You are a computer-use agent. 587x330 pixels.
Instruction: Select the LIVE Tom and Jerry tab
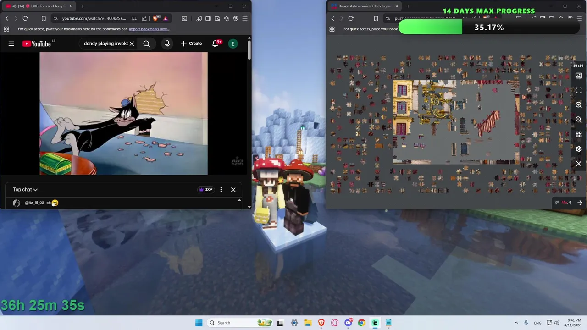point(39,6)
